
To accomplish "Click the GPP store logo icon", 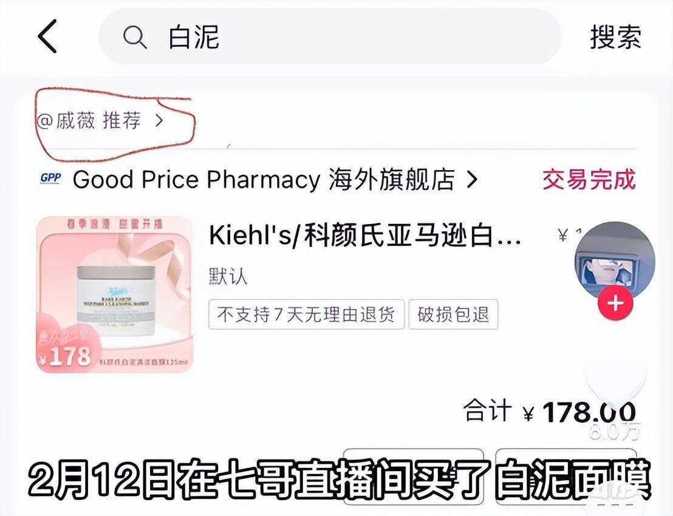I will point(50,178).
